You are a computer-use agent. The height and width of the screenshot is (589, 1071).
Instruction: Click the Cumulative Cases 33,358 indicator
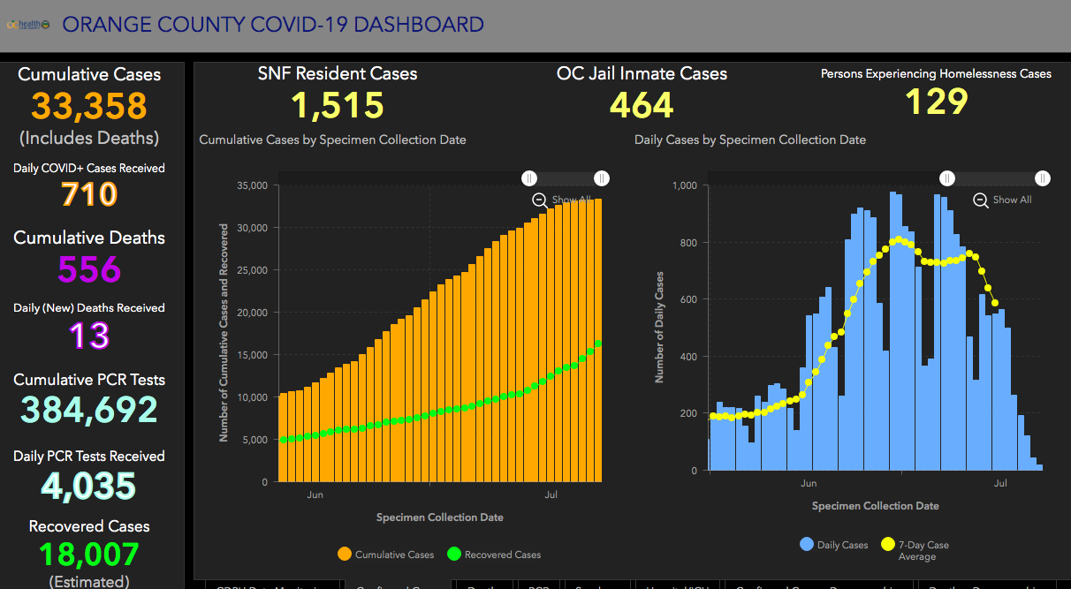click(89, 106)
